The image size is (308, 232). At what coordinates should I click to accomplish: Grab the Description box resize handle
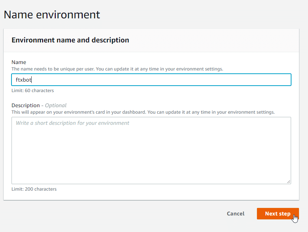tap(289, 182)
